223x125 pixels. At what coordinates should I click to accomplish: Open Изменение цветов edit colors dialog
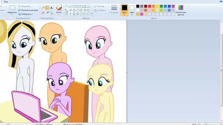click(x=181, y=10)
